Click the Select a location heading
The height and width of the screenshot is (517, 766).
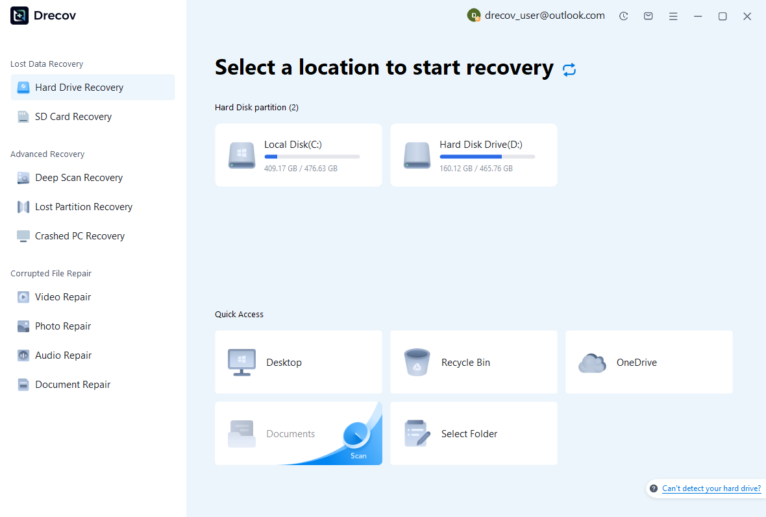click(384, 67)
